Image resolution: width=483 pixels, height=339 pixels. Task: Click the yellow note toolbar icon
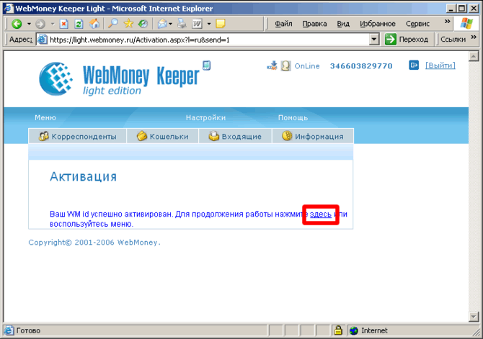221,24
